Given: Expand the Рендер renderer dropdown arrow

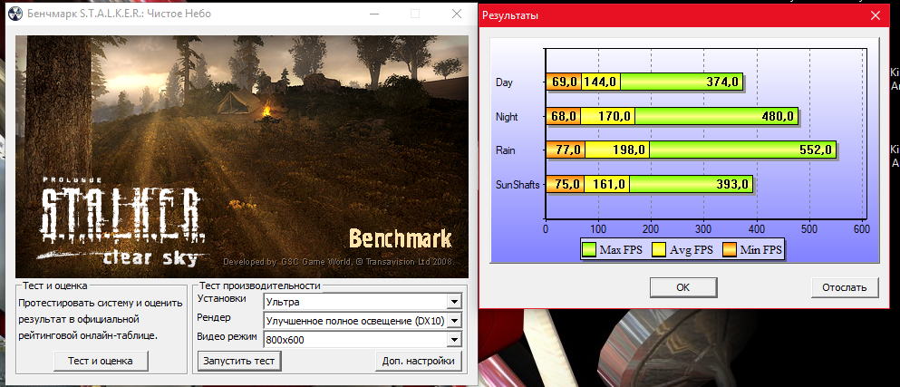Looking at the screenshot, I should 454,321.
